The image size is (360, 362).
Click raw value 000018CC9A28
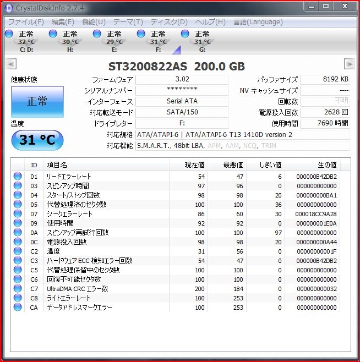tap(316, 214)
